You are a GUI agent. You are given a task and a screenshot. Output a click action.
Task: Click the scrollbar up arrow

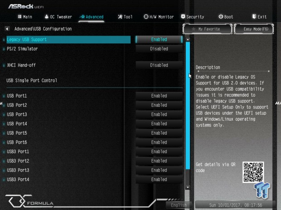[188, 39]
